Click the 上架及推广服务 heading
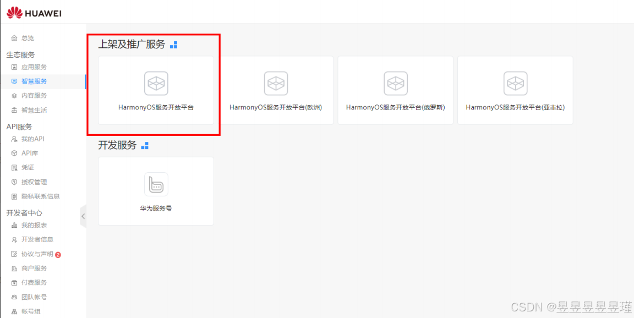 tap(132, 45)
